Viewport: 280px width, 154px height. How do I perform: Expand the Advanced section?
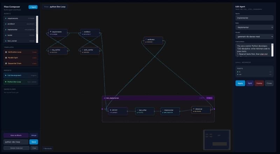pyautogui.click(x=243, y=62)
